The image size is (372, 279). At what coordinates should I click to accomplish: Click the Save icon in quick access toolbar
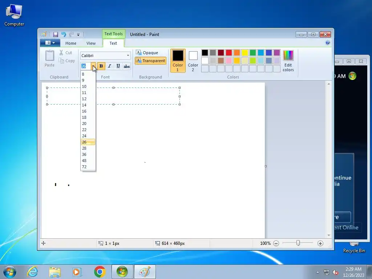55,35
